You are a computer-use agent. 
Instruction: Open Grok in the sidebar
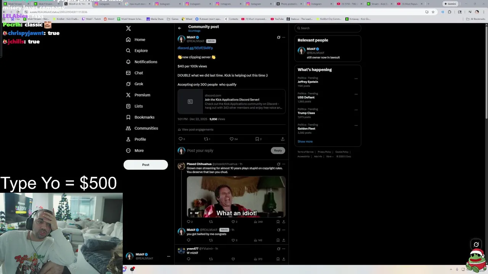135,84
